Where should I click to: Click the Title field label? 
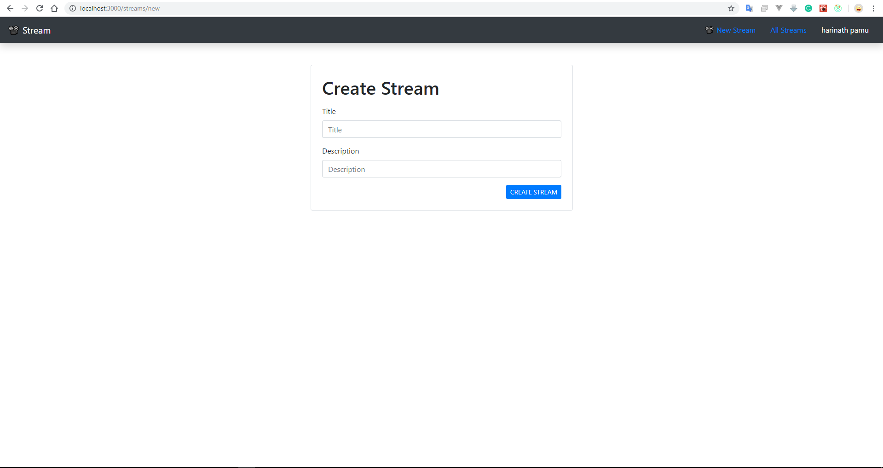point(329,111)
